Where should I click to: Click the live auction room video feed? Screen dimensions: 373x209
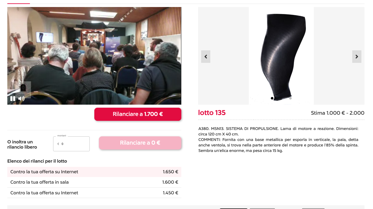tap(94, 56)
